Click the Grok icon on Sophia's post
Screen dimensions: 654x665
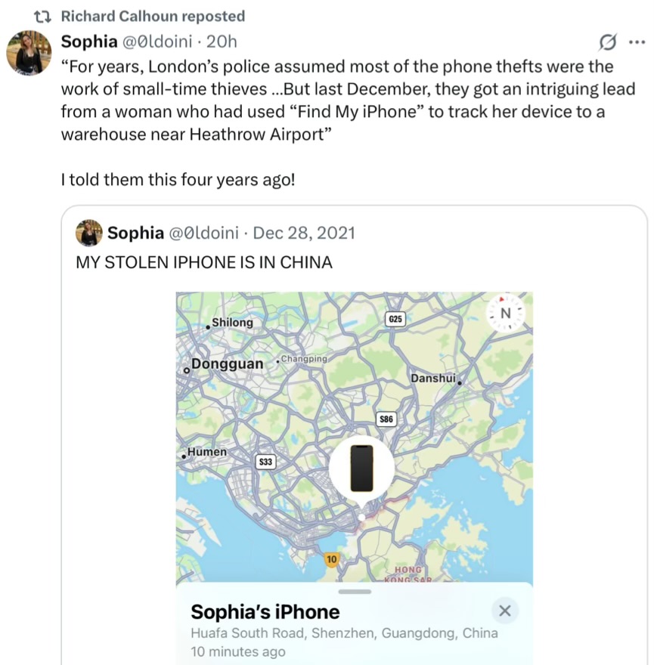606,42
